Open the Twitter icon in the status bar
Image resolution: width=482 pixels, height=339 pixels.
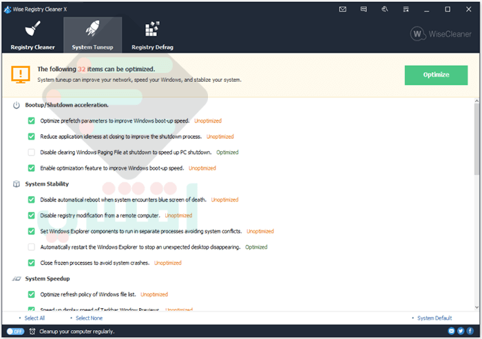point(461,331)
